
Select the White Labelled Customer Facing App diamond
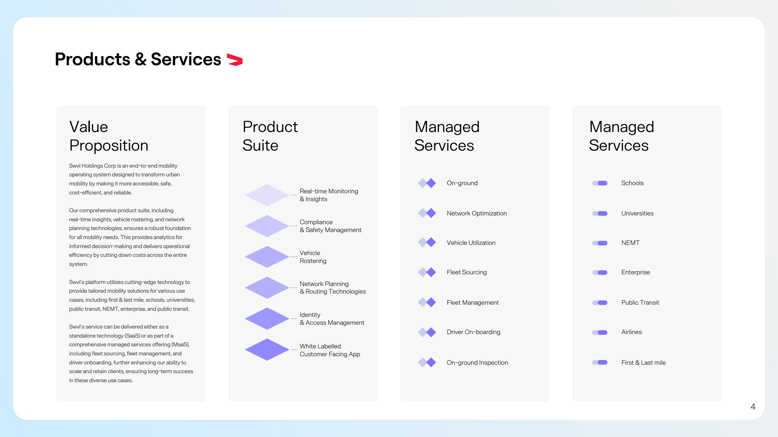pyautogui.click(x=267, y=350)
